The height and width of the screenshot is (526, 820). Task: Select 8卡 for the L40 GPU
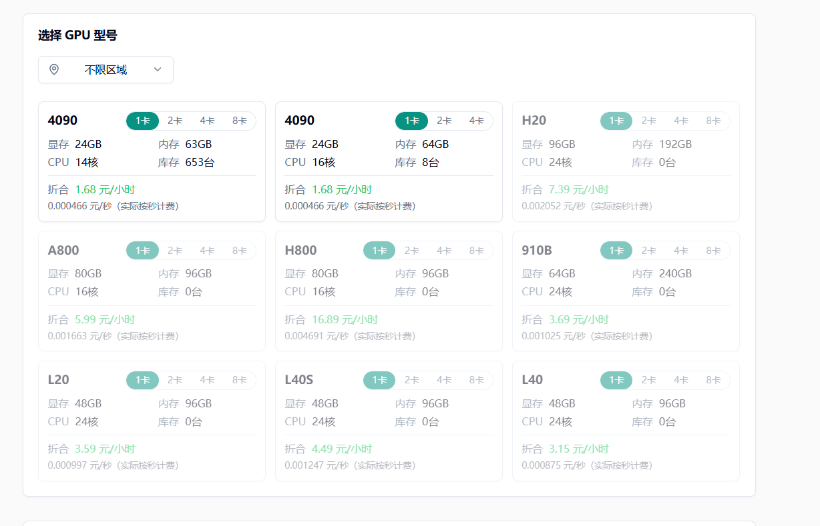714,380
